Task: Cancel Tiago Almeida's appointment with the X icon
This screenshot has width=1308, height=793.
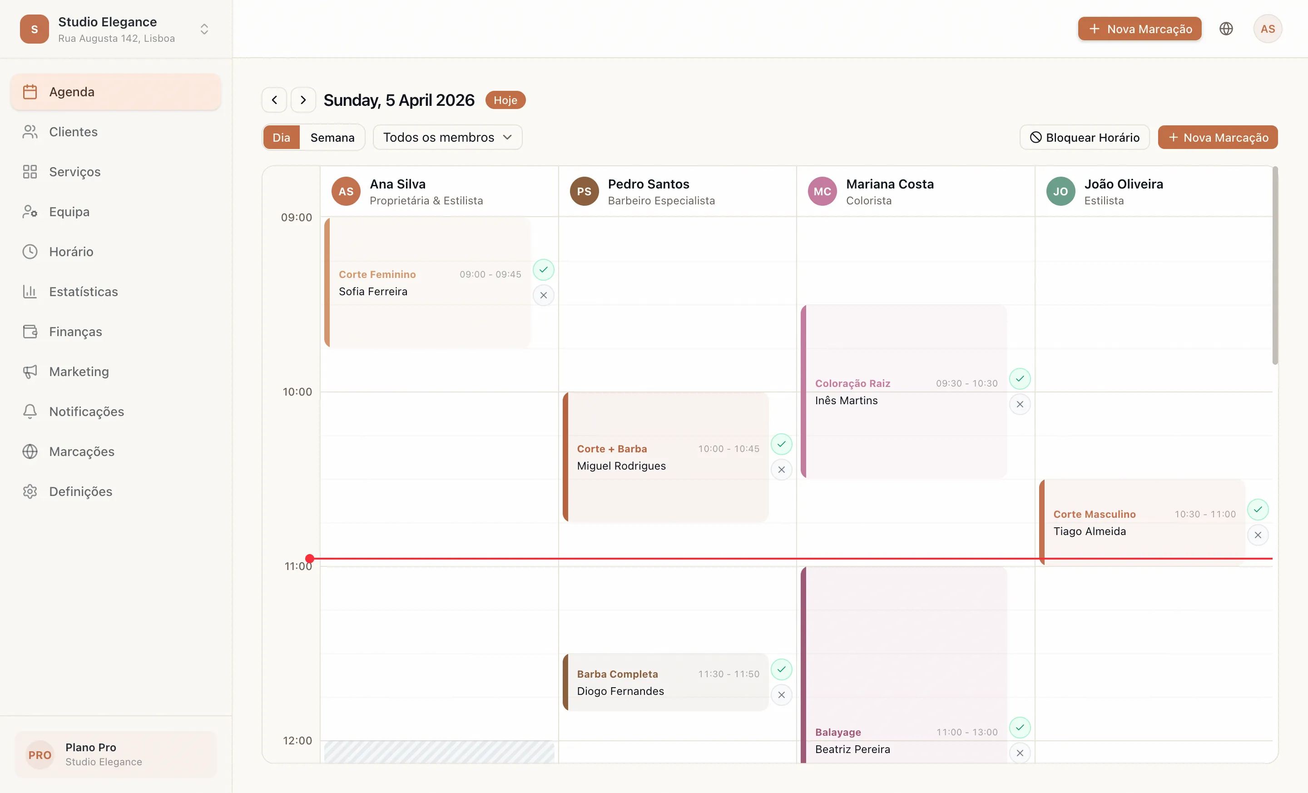Action: pos(1258,535)
